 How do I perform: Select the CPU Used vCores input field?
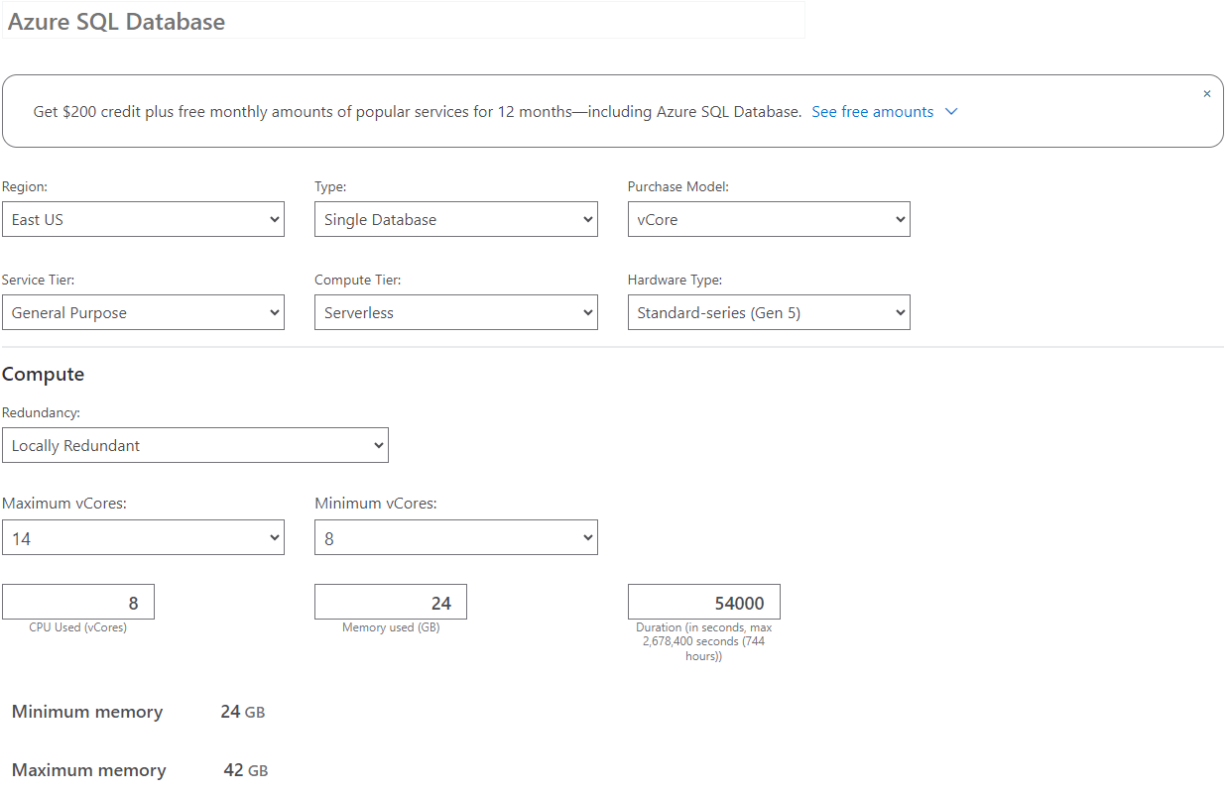point(77,601)
